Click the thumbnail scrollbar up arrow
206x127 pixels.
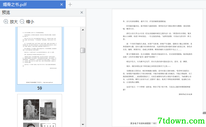(83, 30)
